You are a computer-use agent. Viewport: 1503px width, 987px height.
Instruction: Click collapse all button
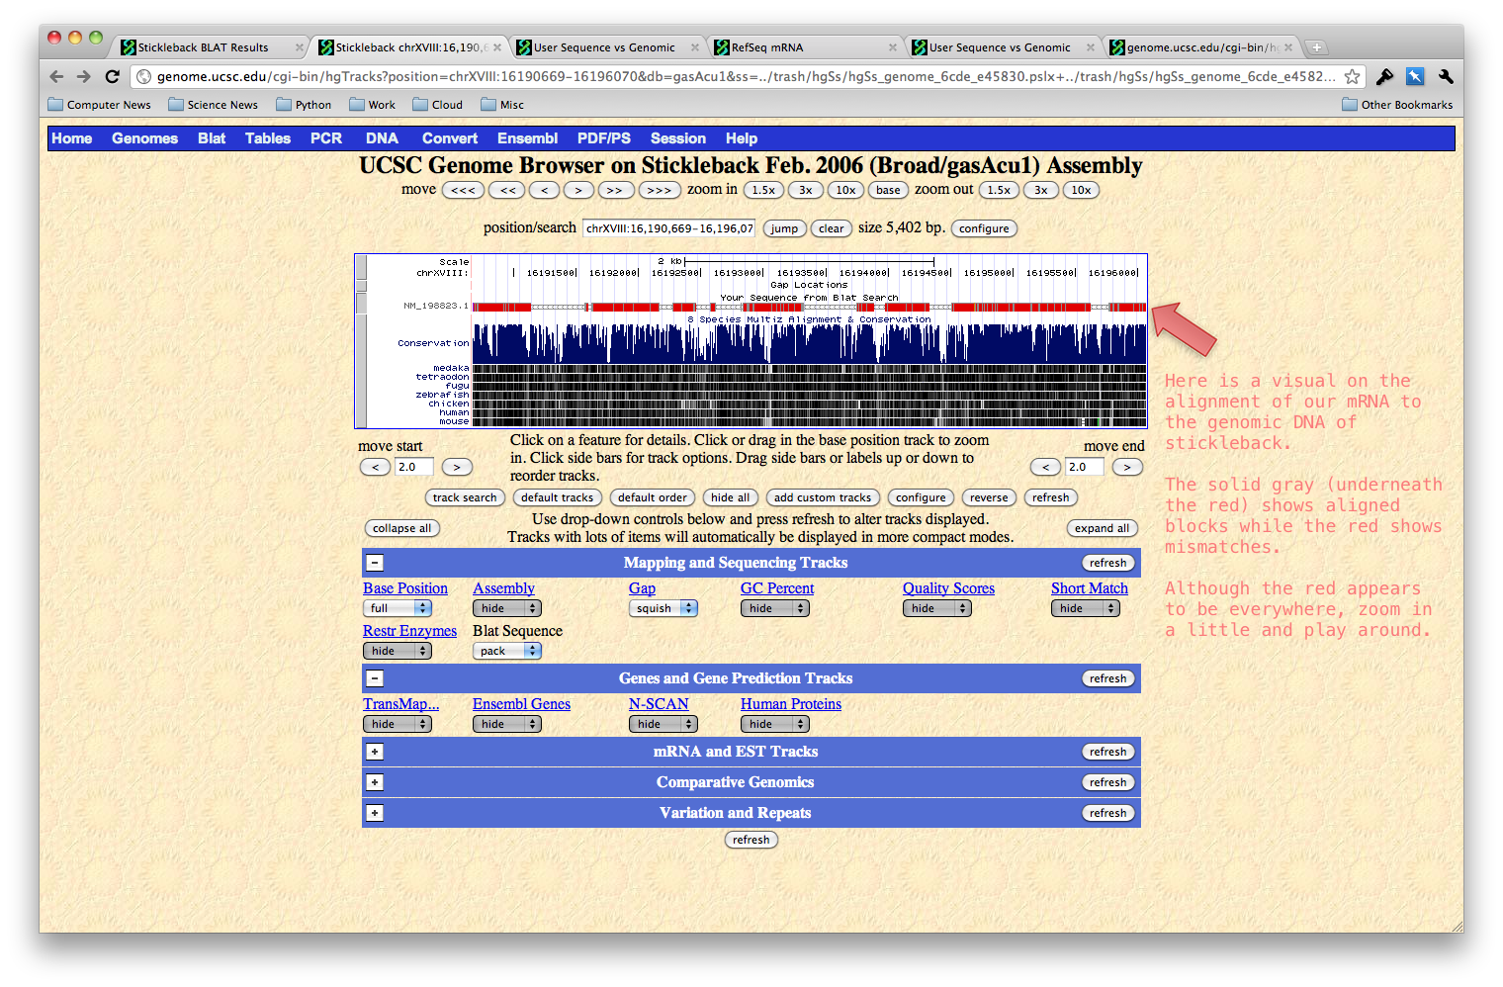point(402,528)
